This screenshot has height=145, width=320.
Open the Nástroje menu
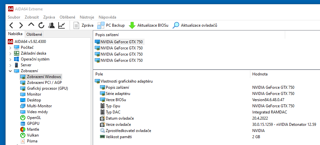pyautogui.click(x=87, y=17)
